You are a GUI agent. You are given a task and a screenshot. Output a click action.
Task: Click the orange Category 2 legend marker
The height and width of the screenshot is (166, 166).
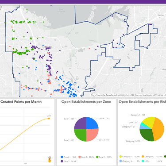click(143, 157)
